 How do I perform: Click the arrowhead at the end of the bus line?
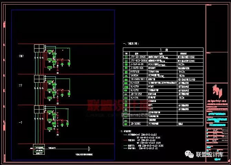point(90,149)
